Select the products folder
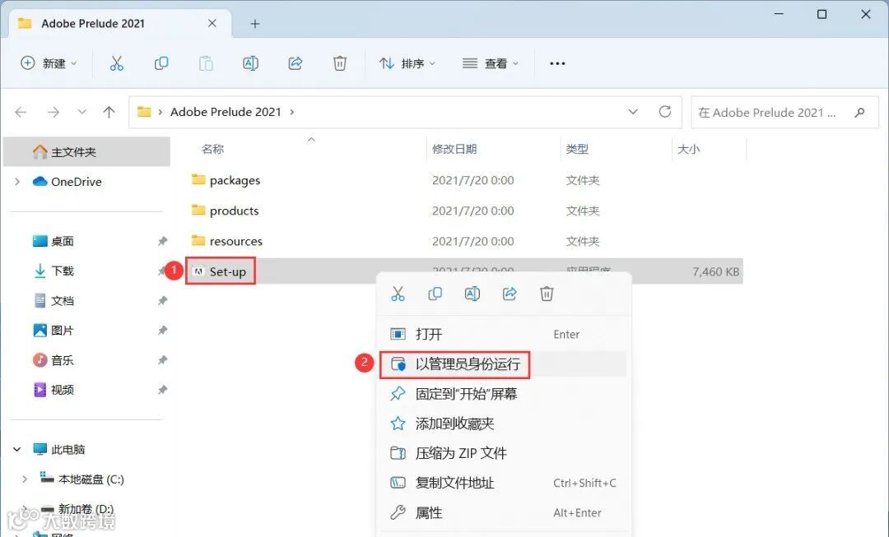Viewport: 889px width, 537px height. [234, 211]
